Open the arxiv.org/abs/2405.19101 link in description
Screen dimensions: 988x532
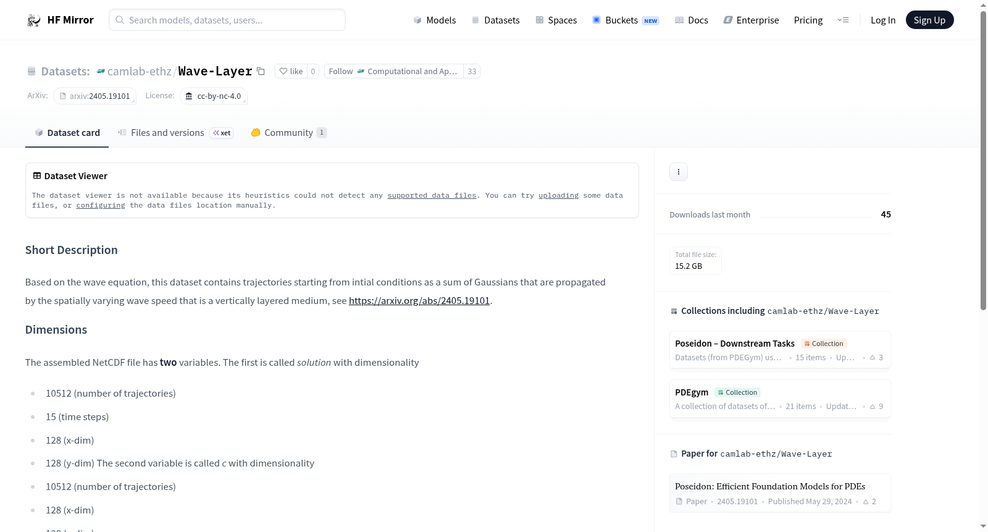(419, 301)
